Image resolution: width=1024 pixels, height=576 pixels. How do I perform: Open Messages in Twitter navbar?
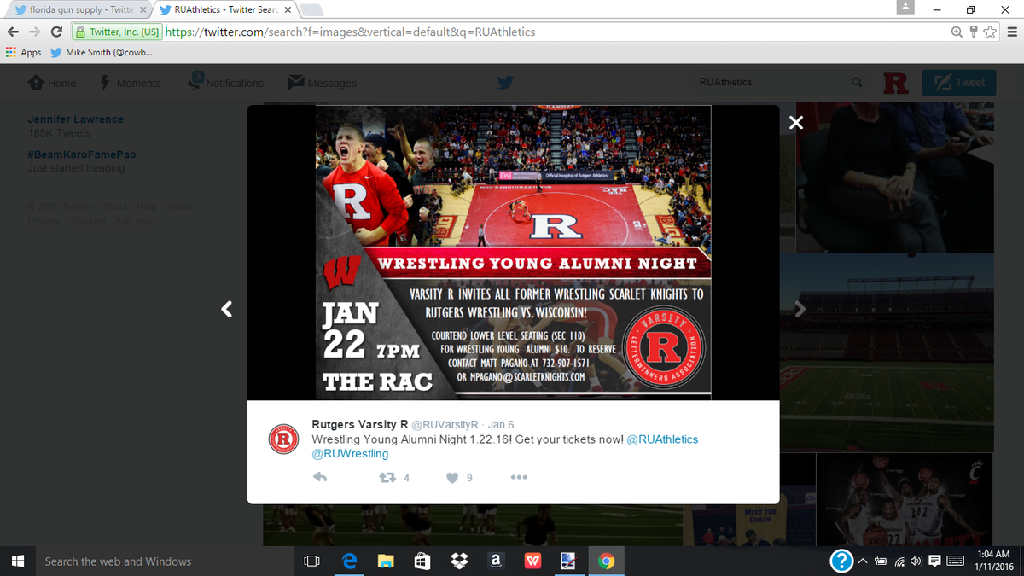322,83
